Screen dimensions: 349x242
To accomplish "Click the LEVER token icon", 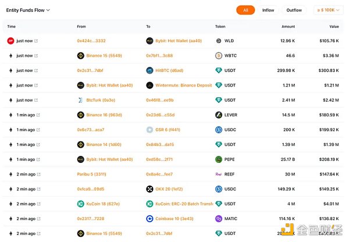I will click(x=219, y=115).
